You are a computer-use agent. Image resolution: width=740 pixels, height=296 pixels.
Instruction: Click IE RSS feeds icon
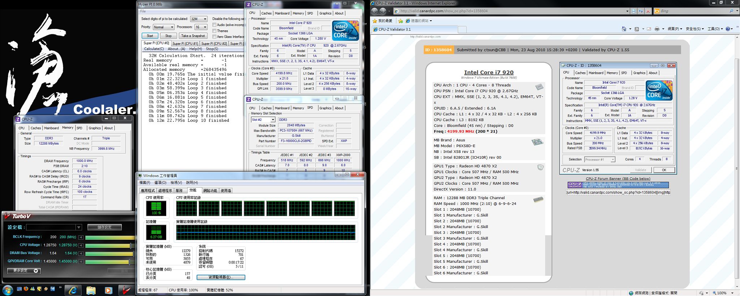(x=637, y=29)
